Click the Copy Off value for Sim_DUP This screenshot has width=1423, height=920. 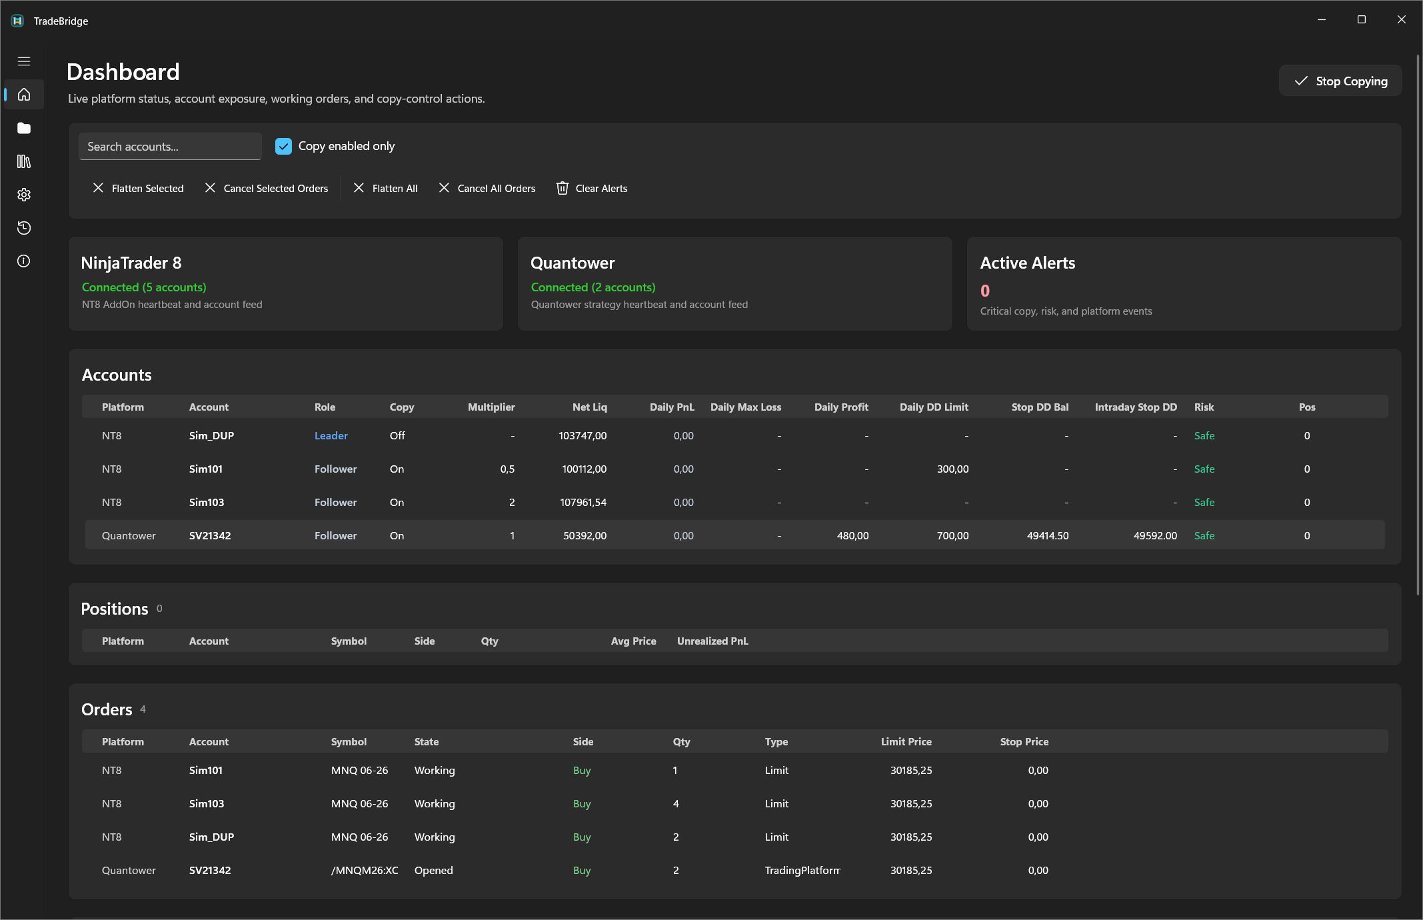pyautogui.click(x=397, y=435)
